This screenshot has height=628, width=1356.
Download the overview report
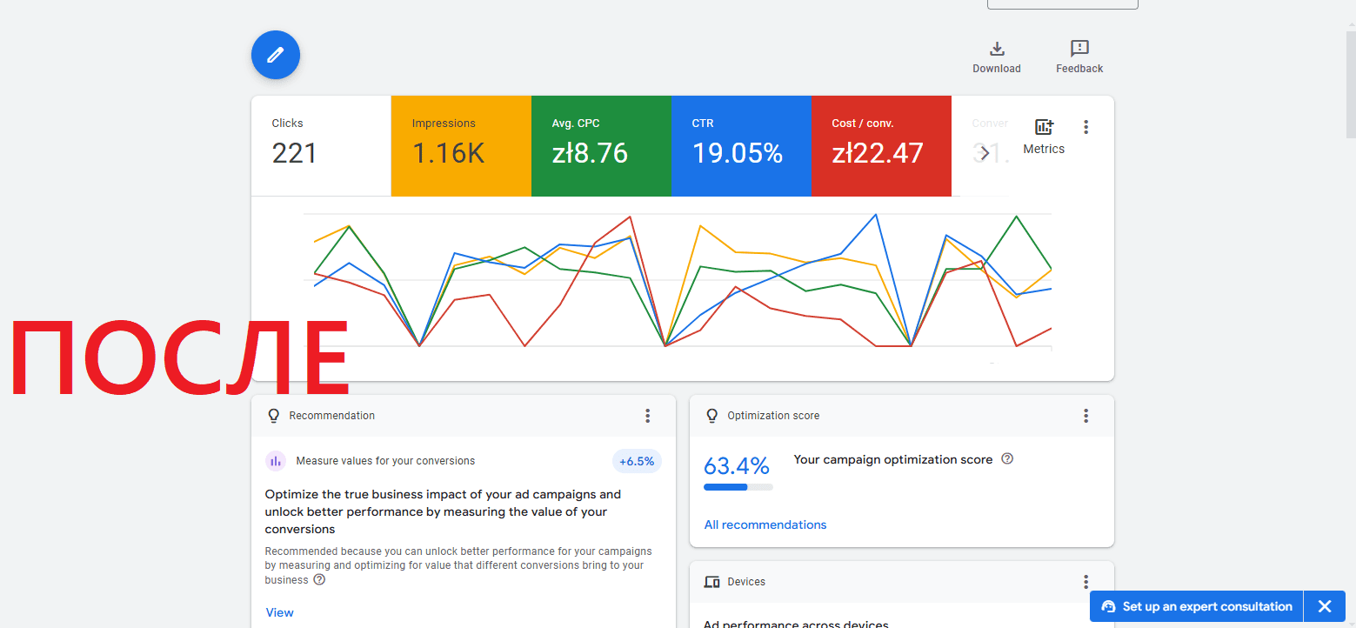click(997, 57)
